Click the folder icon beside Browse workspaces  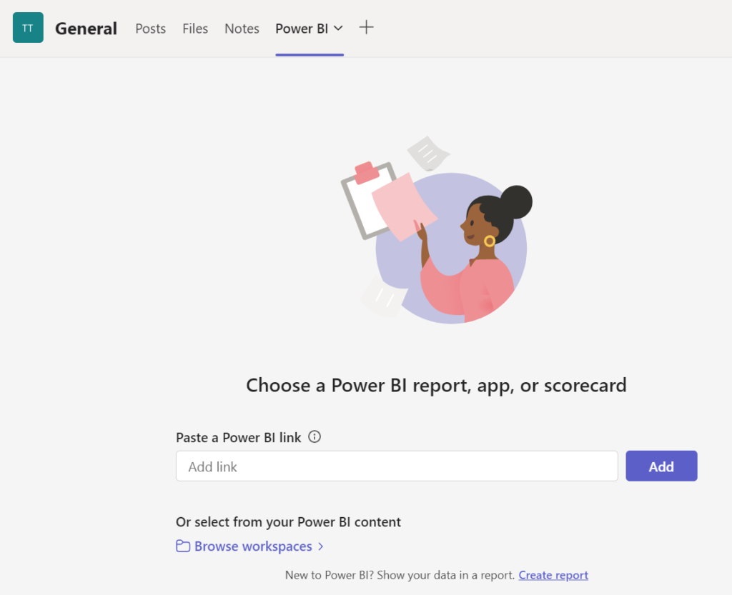pyautogui.click(x=183, y=546)
